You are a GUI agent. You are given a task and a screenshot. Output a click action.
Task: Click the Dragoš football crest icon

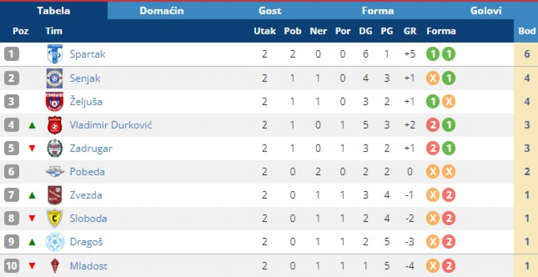click(x=55, y=242)
